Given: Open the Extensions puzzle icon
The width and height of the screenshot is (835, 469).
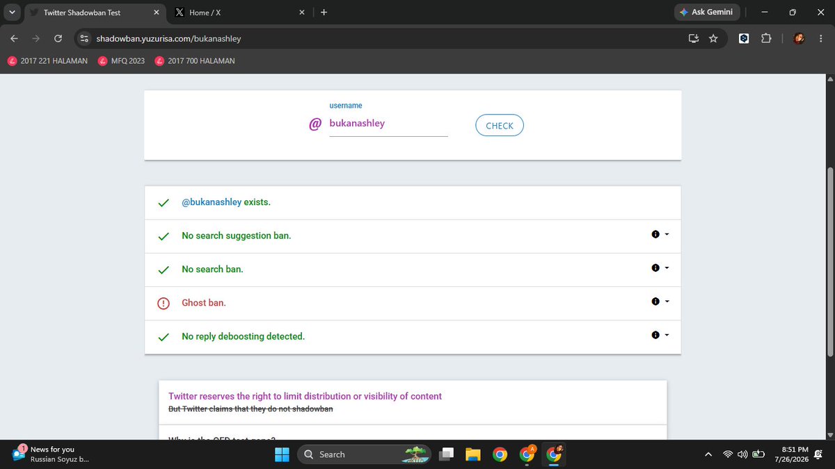Looking at the screenshot, I should coord(766,39).
